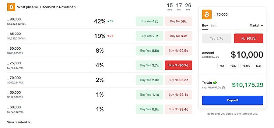Click the Max amount button
274x128 pixels.
click(259, 66)
